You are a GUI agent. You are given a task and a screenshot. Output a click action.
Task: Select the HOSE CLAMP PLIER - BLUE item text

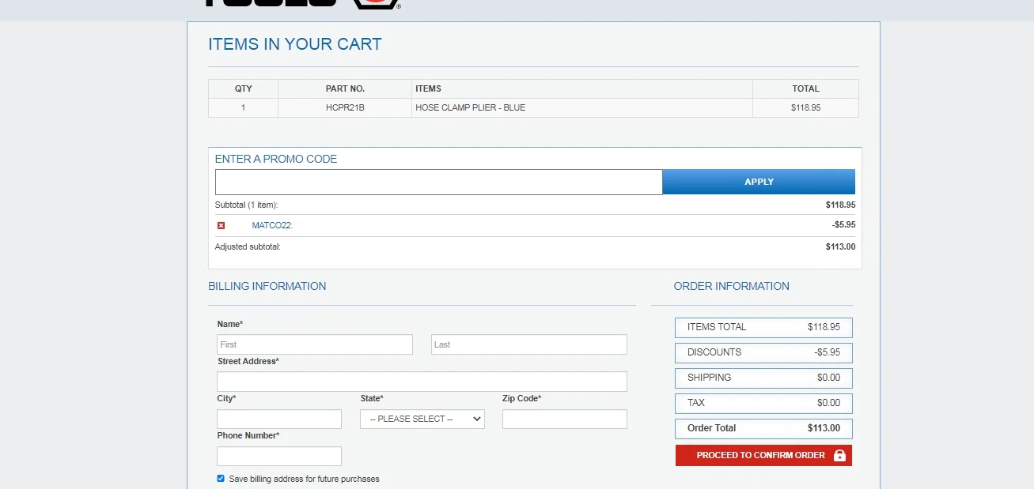pyautogui.click(x=470, y=107)
